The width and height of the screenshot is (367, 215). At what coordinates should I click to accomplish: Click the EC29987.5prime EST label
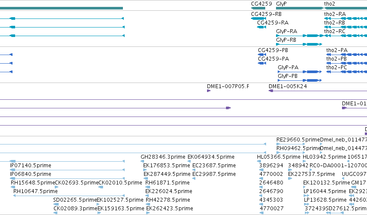(214, 174)
